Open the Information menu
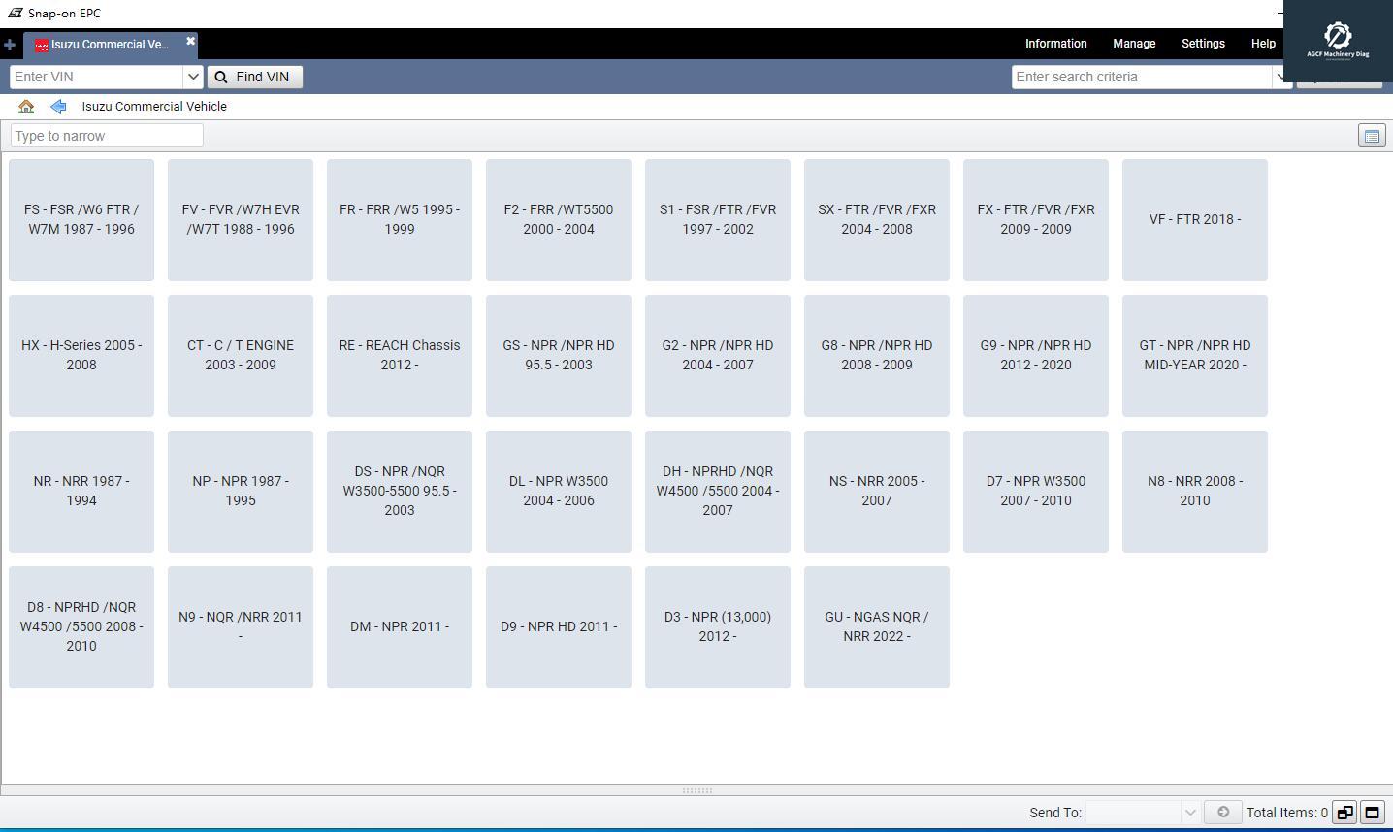This screenshot has width=1393, height=832. 1055,44
